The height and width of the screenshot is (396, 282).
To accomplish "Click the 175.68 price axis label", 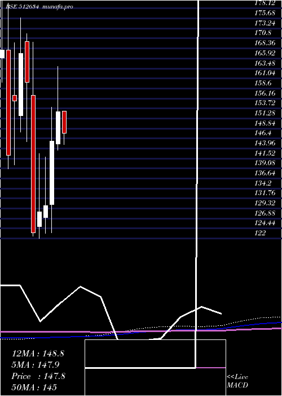I will (265, 12).
